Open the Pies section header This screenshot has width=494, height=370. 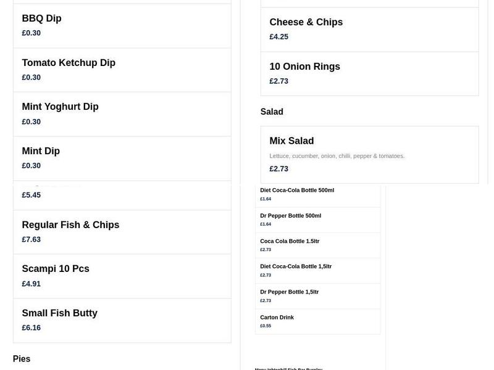[x=21, y=358]
